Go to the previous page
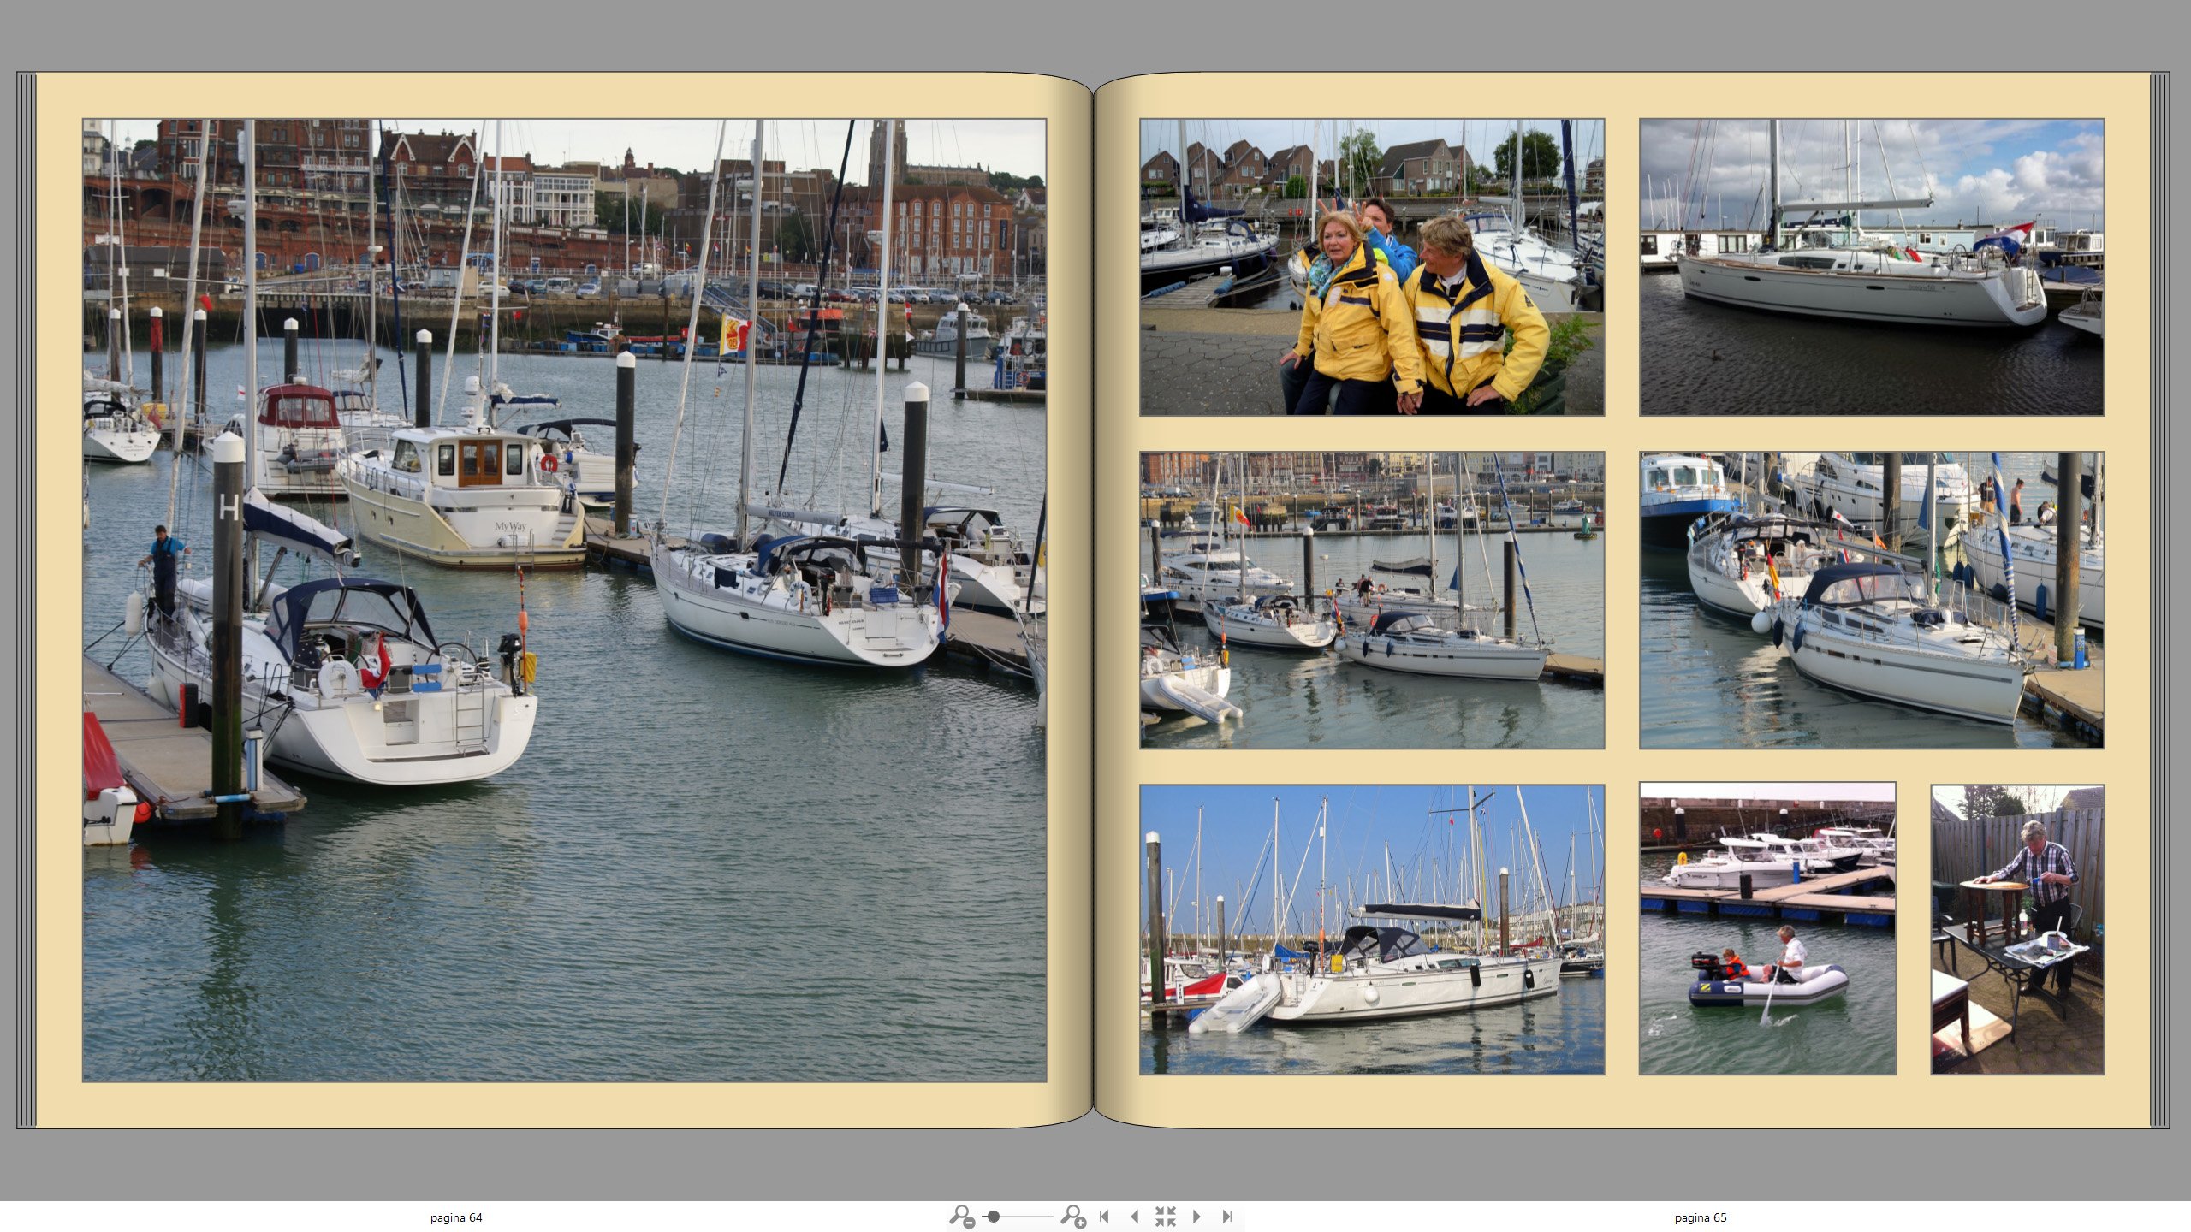 click(x=1134, y=1216)
